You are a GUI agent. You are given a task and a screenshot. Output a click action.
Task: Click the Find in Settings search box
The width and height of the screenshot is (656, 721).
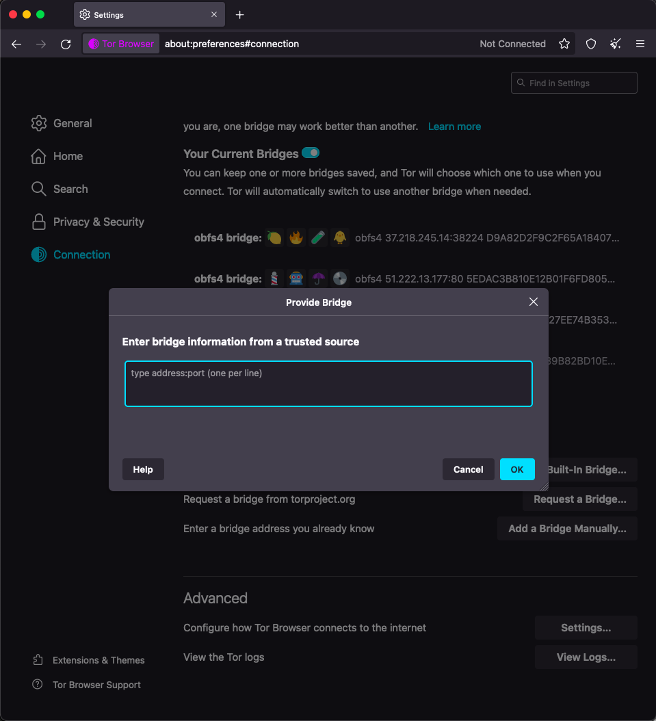pos(574,83)
